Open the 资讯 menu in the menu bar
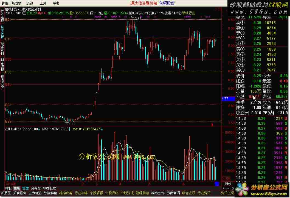Screen dimensions: 290x198 click(x=30, y=3)
